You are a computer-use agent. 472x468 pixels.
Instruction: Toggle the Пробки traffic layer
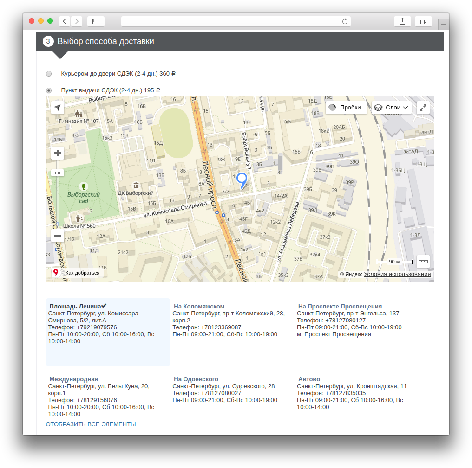tap(346, 108)
